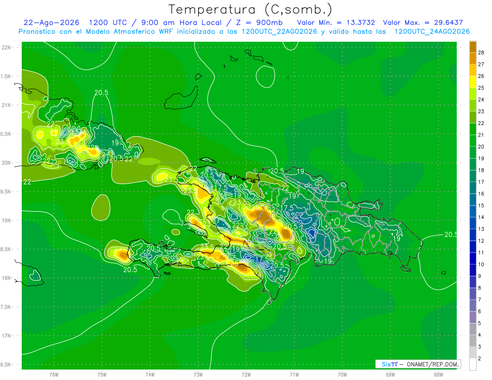Click the "70W" longitude axis label
This screenshot has width=492, height=380.
[342, 375]
